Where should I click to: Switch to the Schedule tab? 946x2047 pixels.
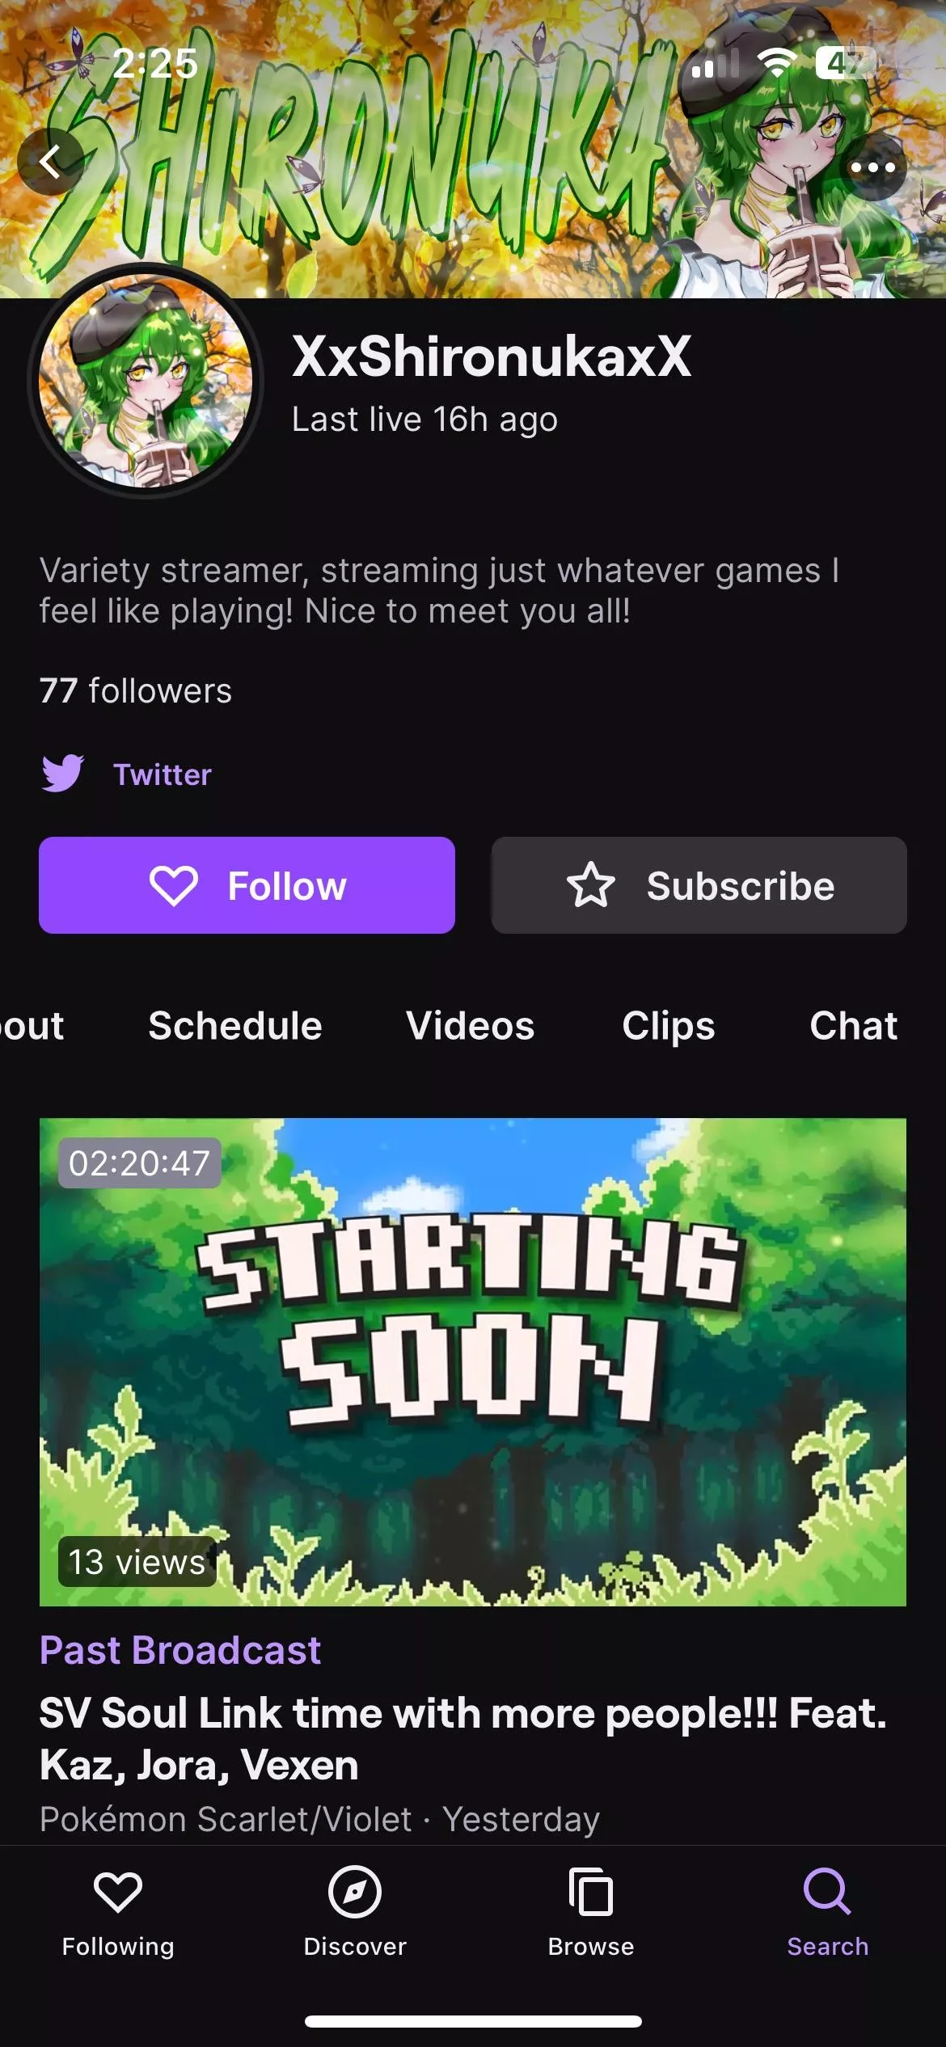click(x=235, y=1026)
